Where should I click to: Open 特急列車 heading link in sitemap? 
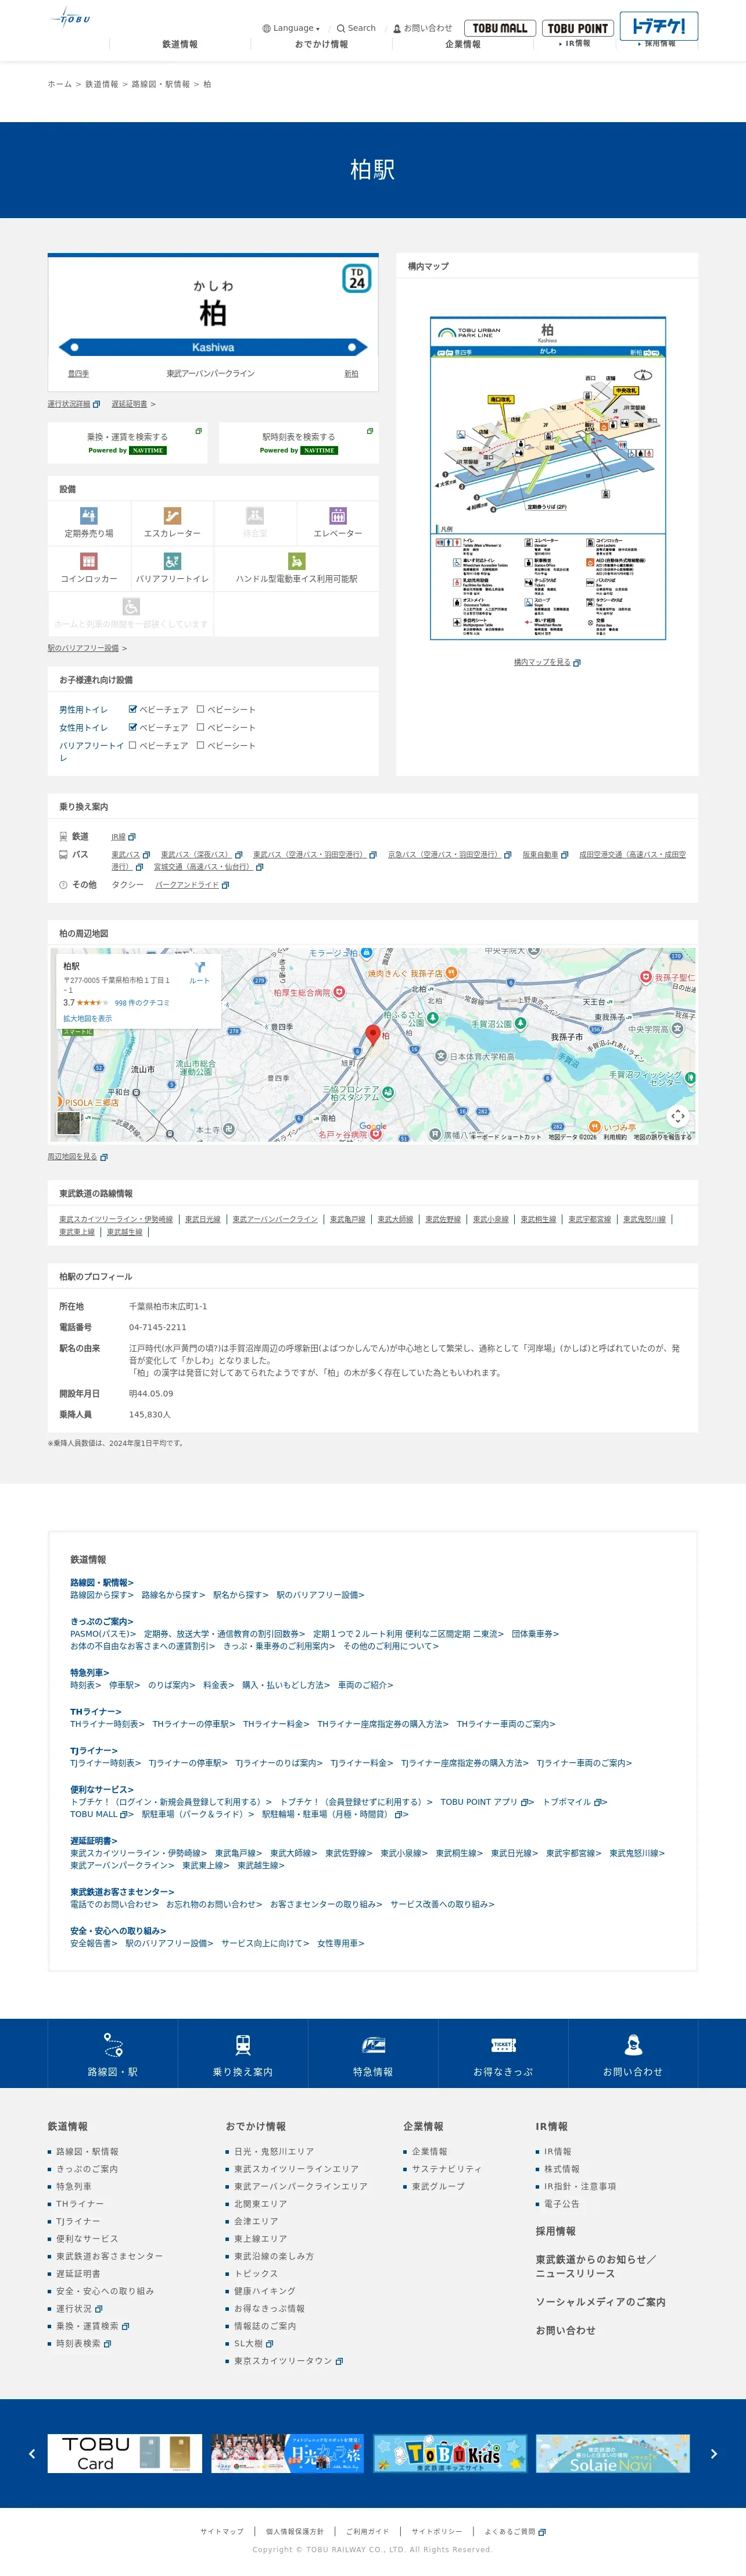pos(90,1672)
